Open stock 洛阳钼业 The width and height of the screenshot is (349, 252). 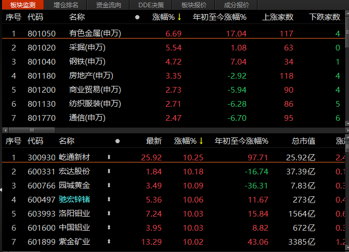click(74, 213)
